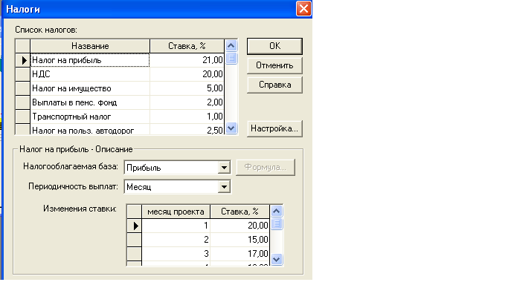Viewport: 508px width, 285px height.
Task: Click the Название column header
Action: pyautogui.click(x=90, y=46)
